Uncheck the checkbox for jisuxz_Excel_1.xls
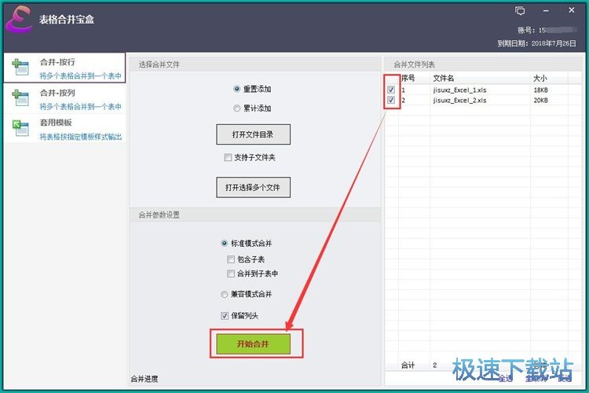The width and height of the screenshot is (589, 393). [391, 90]
